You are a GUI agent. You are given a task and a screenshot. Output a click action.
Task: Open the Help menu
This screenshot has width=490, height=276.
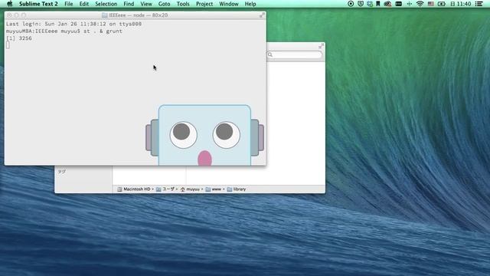(250, 4)
